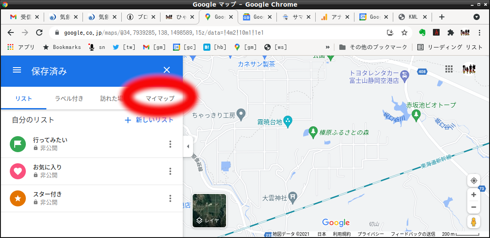The height and width of the screenshot is (238, 490).
Task: Open その他のブックマーク folder
Action: 373,47
